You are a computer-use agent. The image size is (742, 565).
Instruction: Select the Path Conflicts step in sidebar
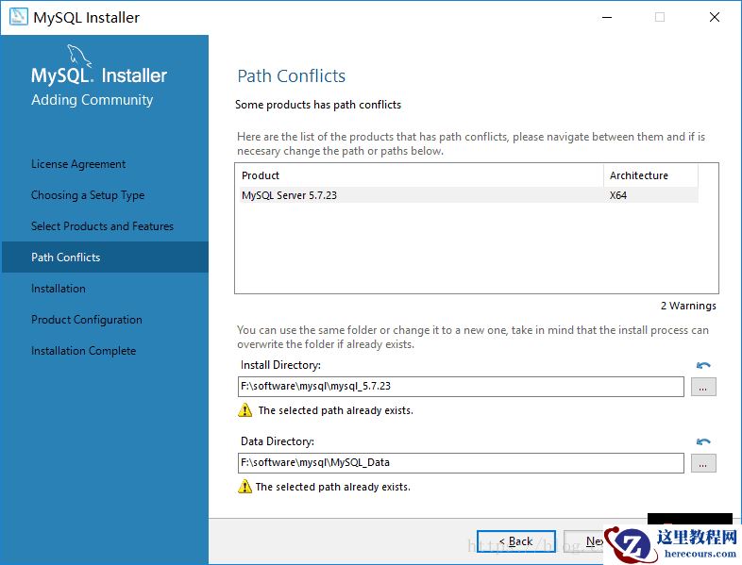[x=66, y=258]
